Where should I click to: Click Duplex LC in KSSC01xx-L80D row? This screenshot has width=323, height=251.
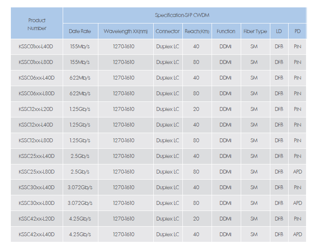[x=168, y=62]
